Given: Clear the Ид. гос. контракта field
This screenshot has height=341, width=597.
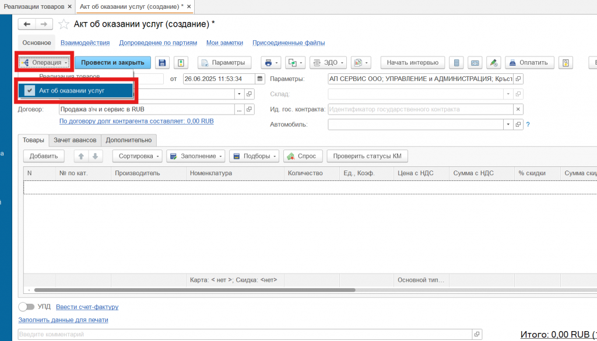Looking at the screenshot, I should click(518, 109).
